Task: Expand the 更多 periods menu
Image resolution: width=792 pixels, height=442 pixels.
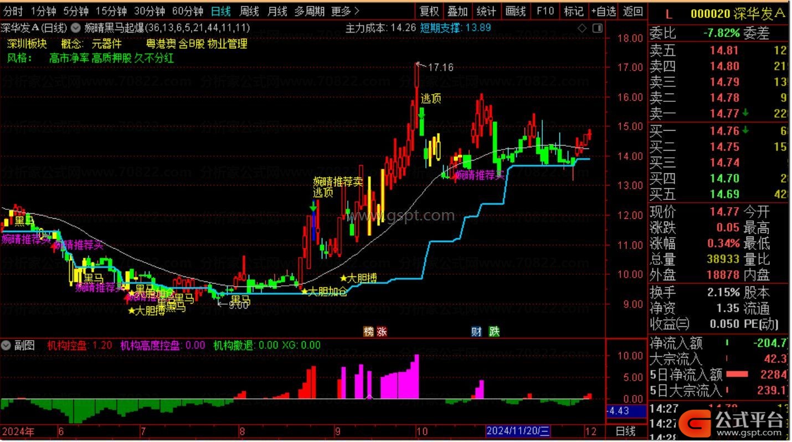Action: click(x=345, y=11)
